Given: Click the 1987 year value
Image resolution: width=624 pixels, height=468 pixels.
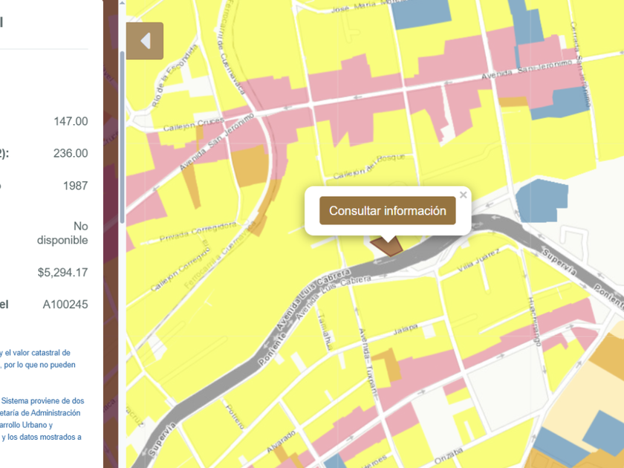Looking at the screenshot, I should point(75,186).
